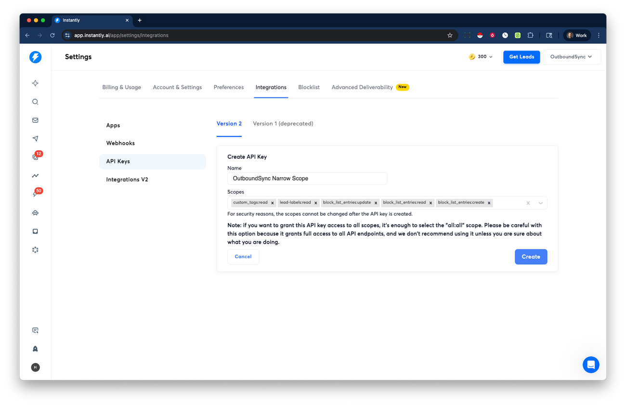Open Campaigns via the paper plane icon
This screenshot has width=626, height=406.
pos(35,138)
